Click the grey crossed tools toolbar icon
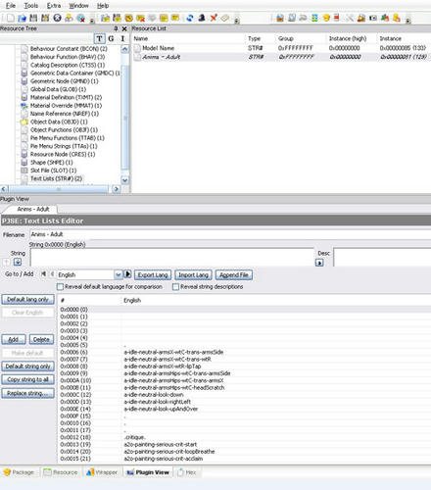Image resolution: width=431 pixels, height=490 pixels. click(350, 18)
